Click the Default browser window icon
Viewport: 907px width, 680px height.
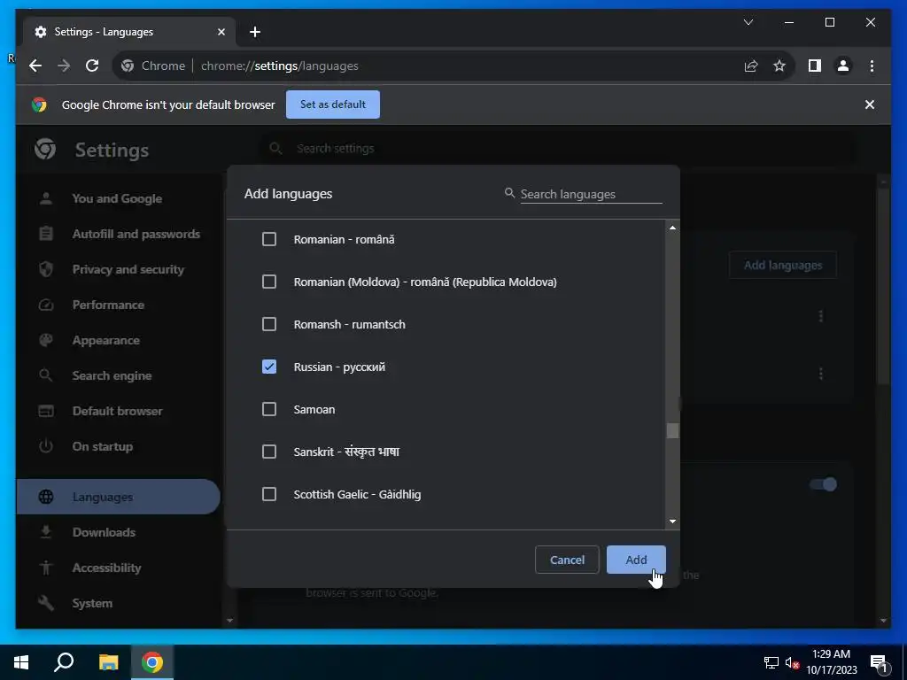[46, 411]
